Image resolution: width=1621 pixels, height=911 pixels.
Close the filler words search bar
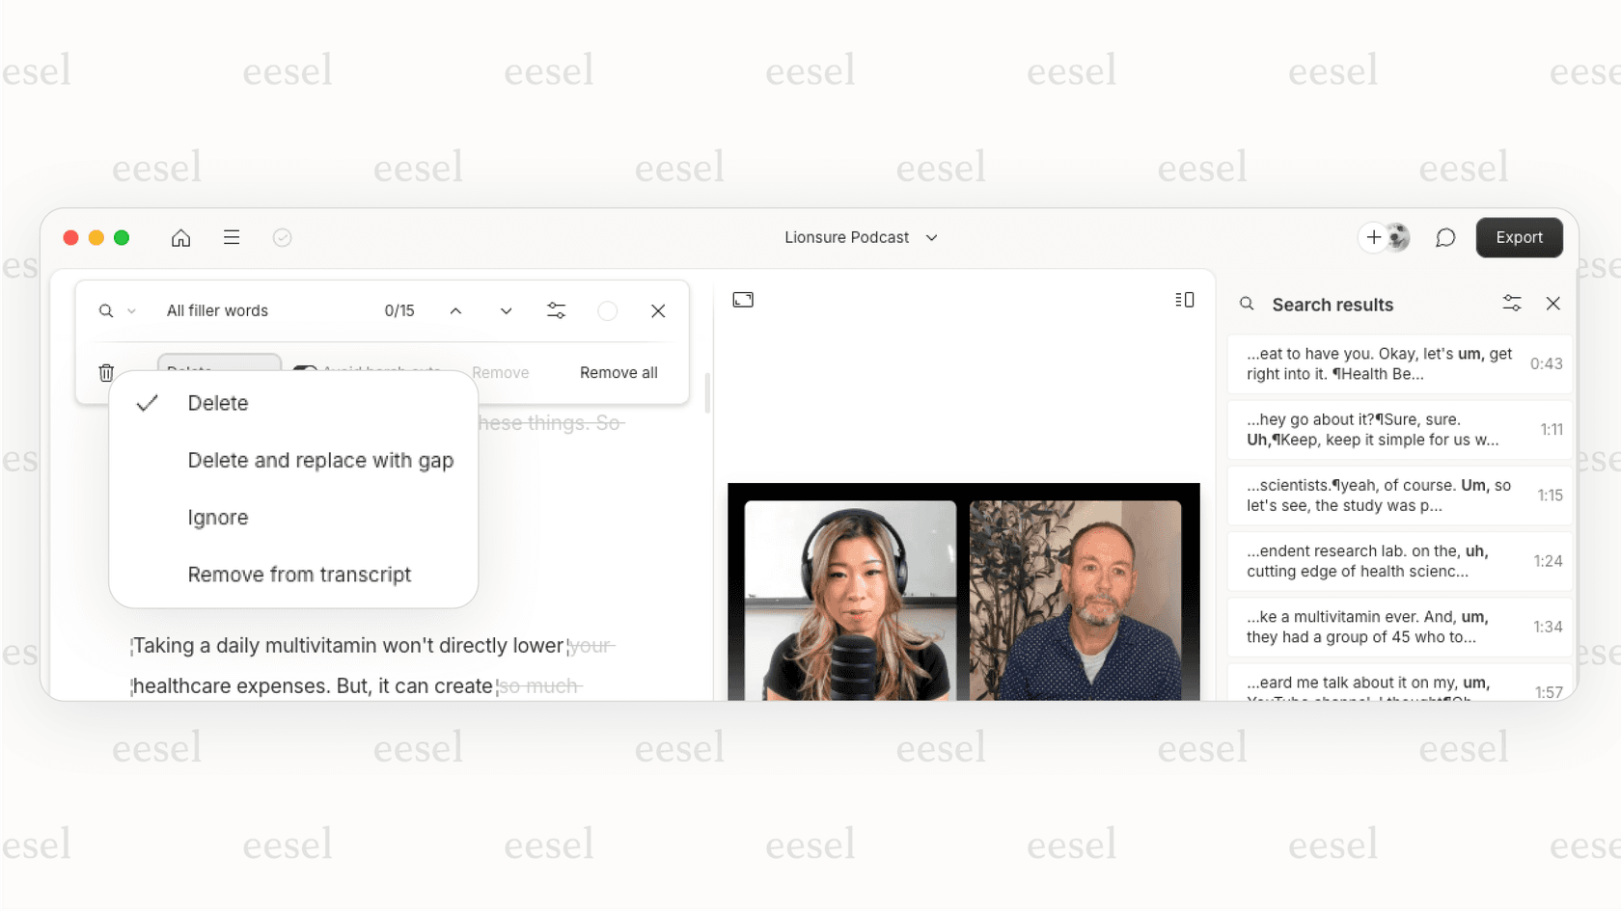(x=658, y=310)
